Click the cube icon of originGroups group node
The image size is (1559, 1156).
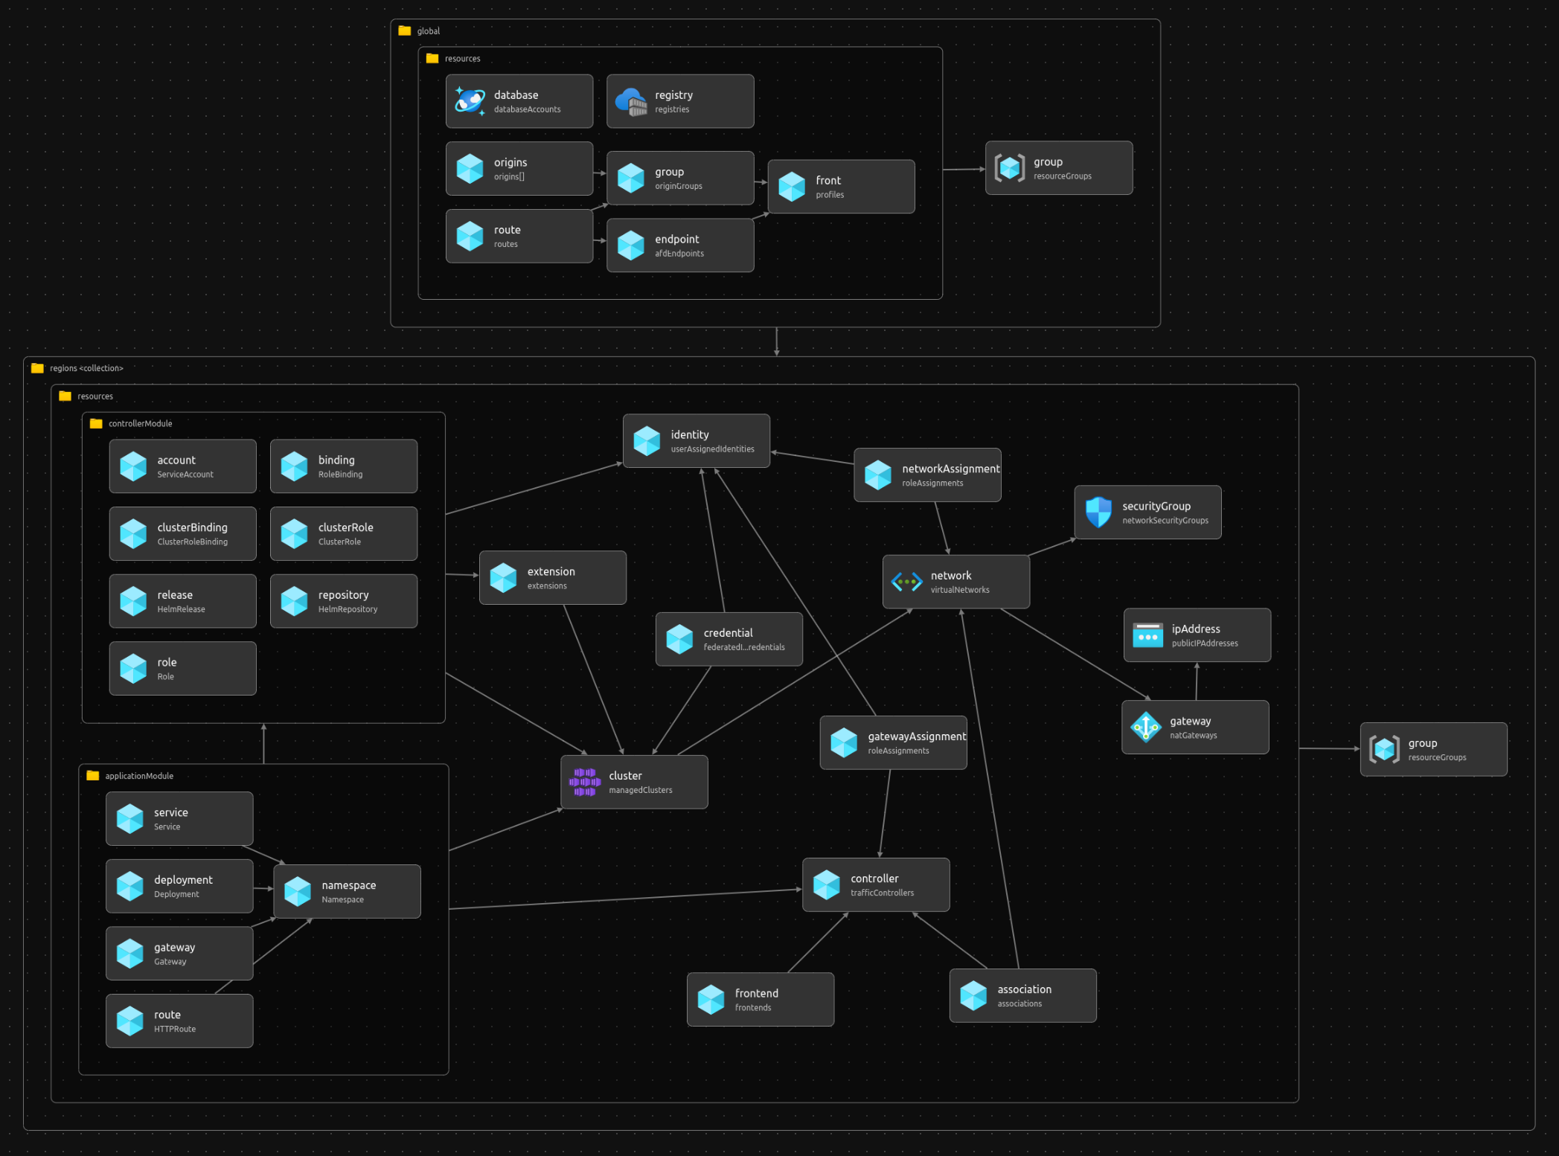coord(631,178)
